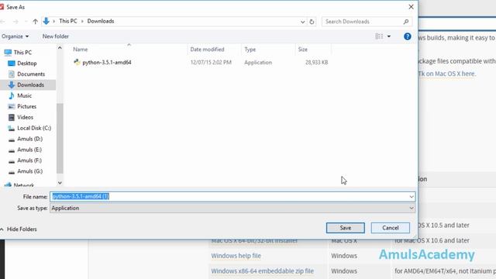Click the Downloads breadcrumb in the address bar
Viewport: 496px width, 279px height.
(x=101, y=21)
